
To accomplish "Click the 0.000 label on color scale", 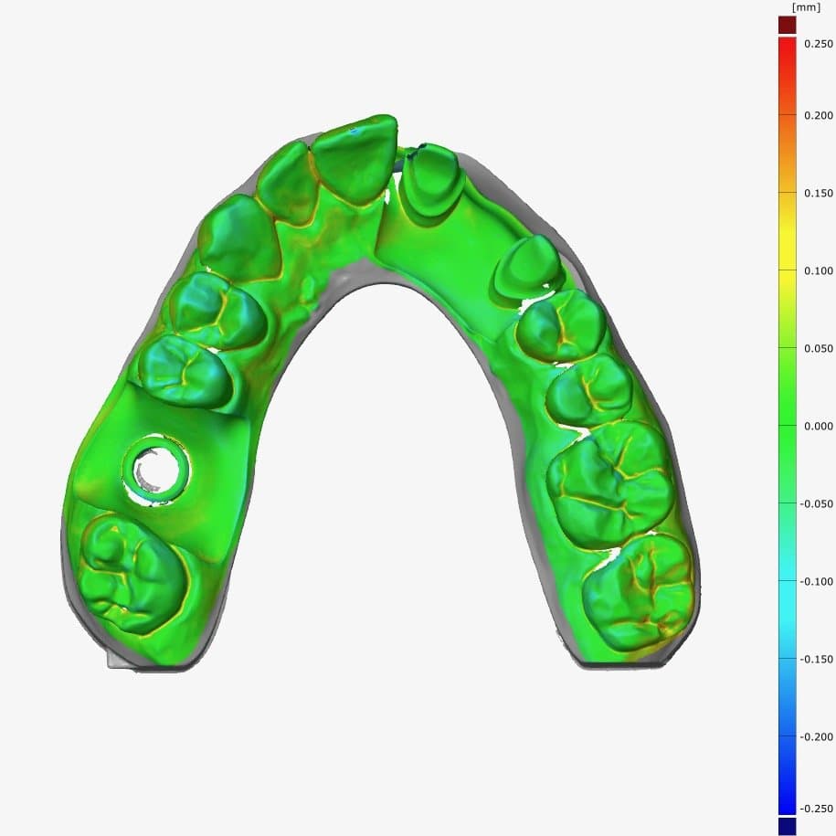I will 818,426.
